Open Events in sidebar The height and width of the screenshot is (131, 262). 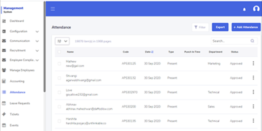tap(14, 125)
